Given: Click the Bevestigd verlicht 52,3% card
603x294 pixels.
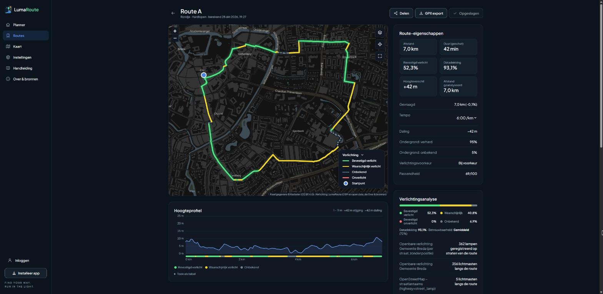Looking at the screenshot, I should (x=418, y=66).
